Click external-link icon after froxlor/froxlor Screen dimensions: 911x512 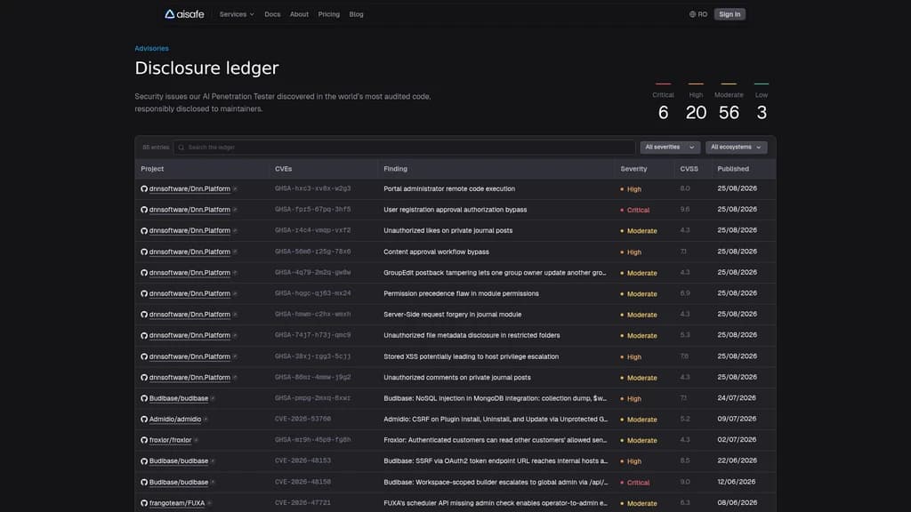[196, 440]
